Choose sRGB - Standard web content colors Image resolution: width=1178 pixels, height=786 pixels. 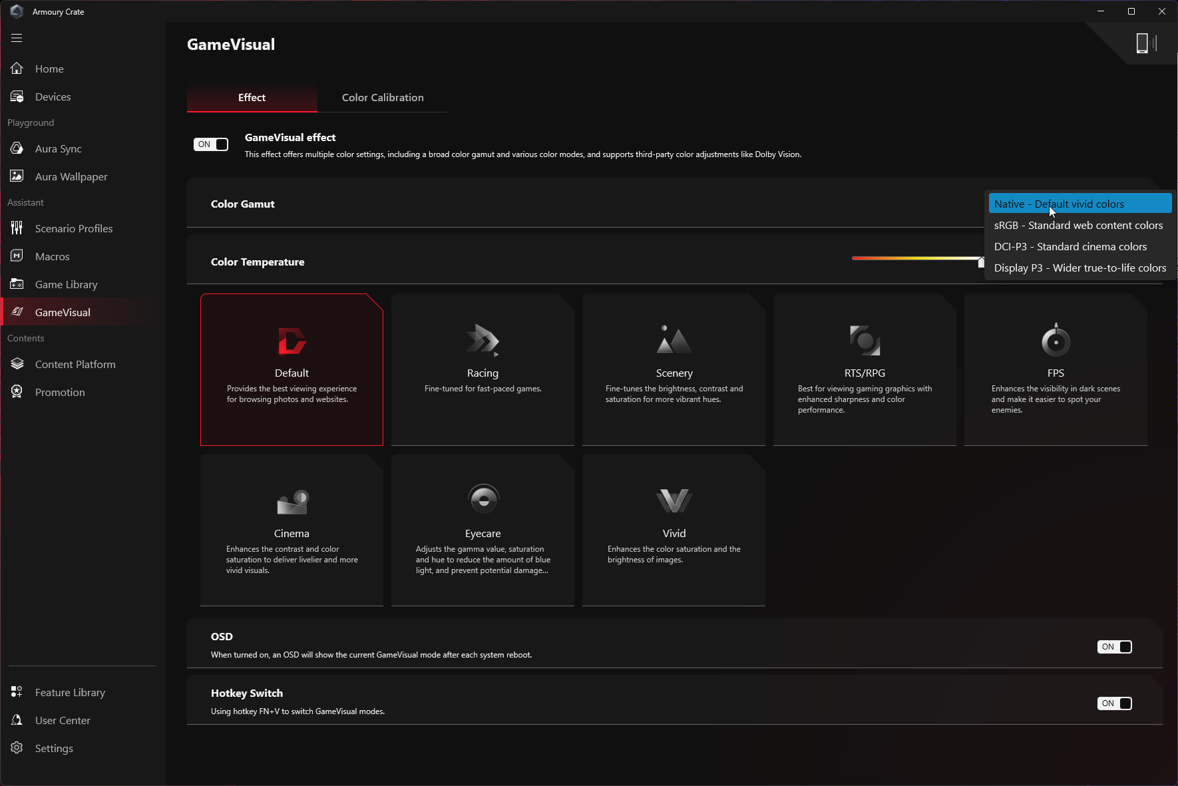click(x=1080, y=225)
